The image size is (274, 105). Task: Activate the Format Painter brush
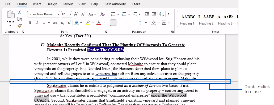pyautogui.click(x=20, y=26)
